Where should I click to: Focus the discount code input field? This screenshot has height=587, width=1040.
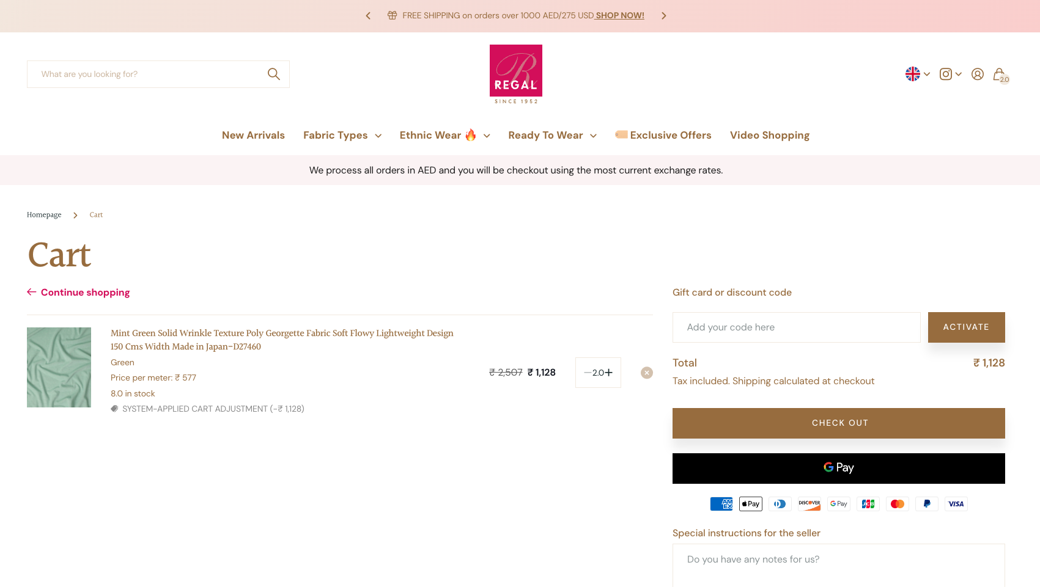[x=797, y=327]
